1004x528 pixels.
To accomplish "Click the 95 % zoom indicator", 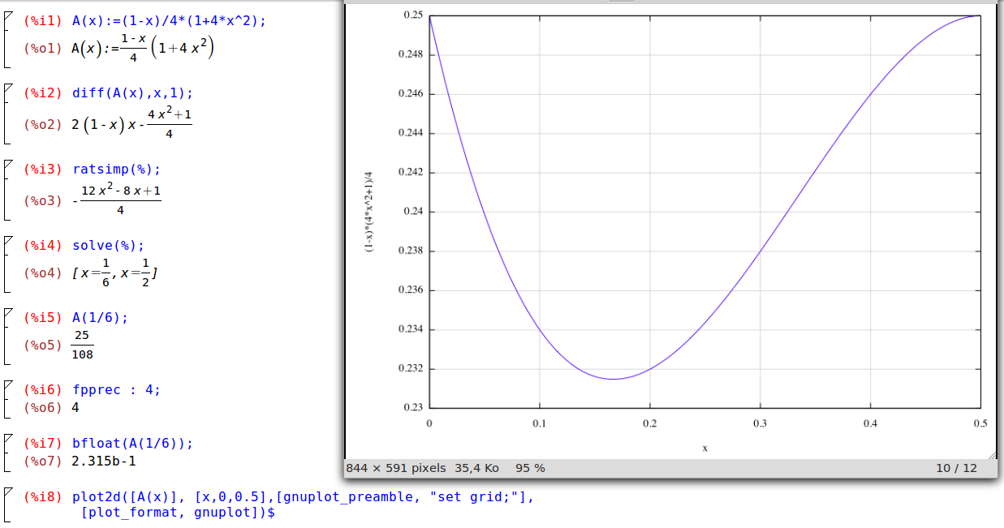I will [530, 468].
